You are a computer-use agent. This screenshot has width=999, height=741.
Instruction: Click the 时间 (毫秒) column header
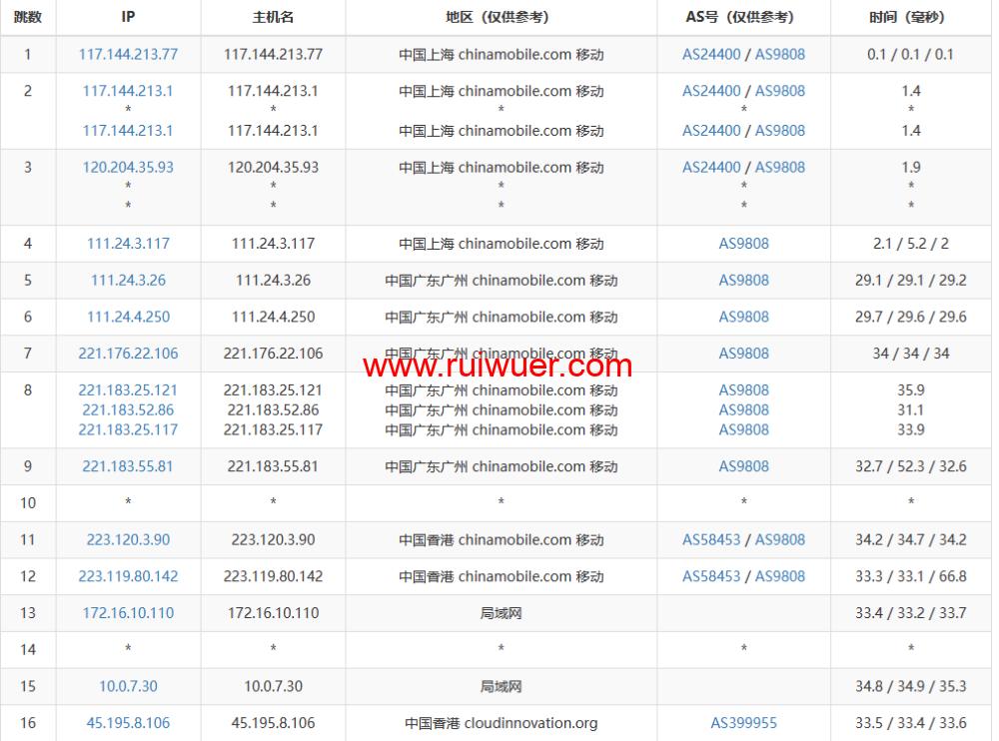point(910,17)
